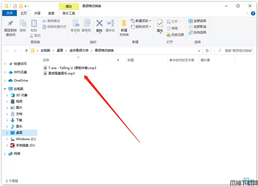The image size is (258, 186).
Task: Click the up-directory arrow in navigation bar
Action: 25,50
